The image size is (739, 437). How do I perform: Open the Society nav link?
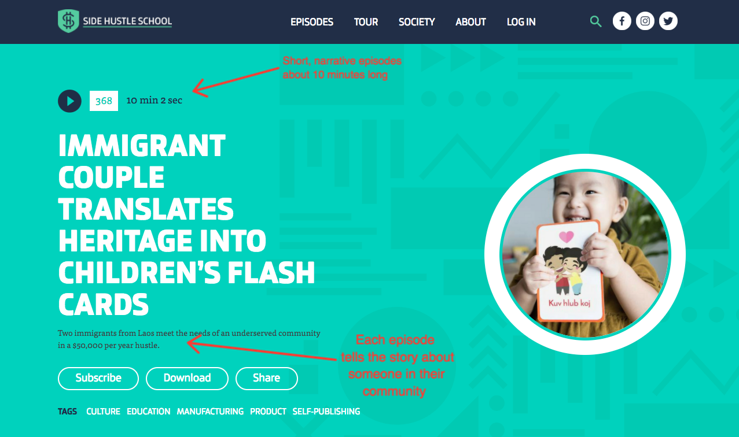417,22
